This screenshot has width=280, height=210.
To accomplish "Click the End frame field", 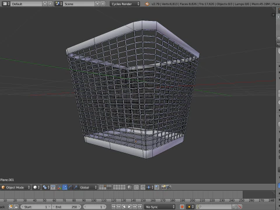I will pos(66,206).
